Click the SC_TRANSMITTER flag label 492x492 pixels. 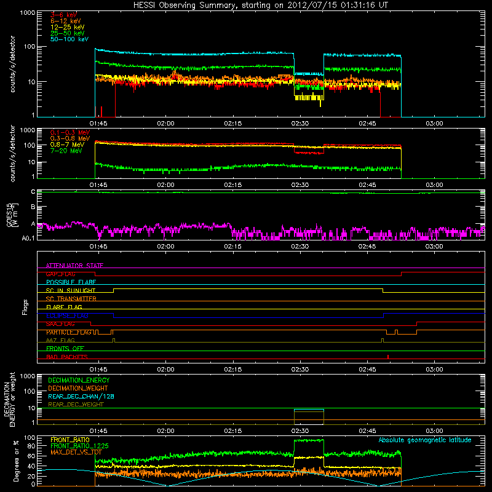71,299
